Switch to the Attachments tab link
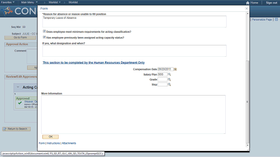This screenshot has width=280, height=157. tap(69, 143)
